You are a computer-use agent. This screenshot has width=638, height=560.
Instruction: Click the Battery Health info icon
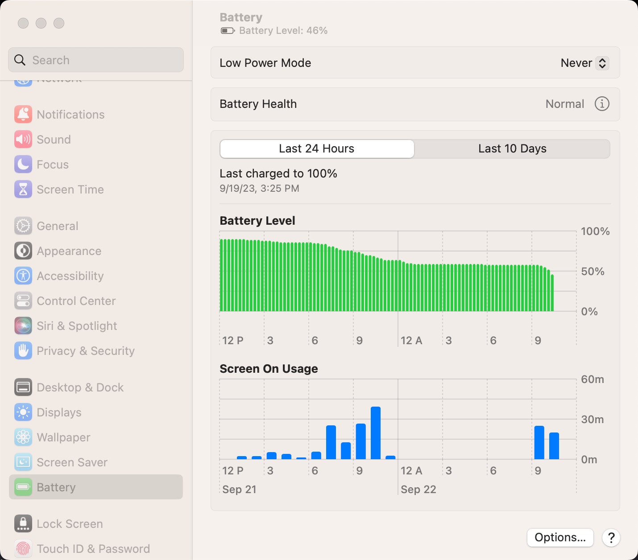pyautogui.click(x=602, y=104)
